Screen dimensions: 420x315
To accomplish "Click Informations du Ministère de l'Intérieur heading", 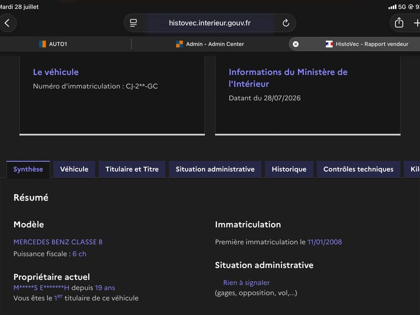I will point(288,78).
